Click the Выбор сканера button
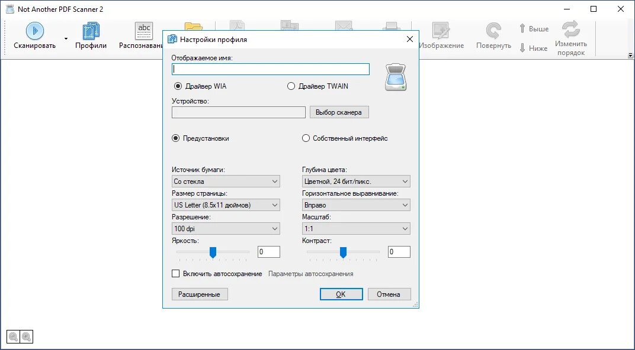635x350 pixels. click(339, 112)
